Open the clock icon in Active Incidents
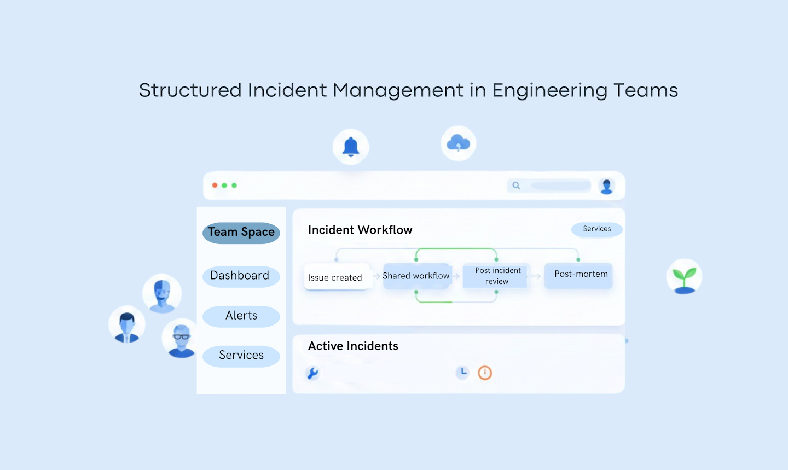The image size is (788, 470). pos(462,372)
